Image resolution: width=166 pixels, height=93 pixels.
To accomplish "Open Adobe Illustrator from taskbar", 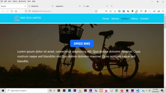I will tap(59, 91).
